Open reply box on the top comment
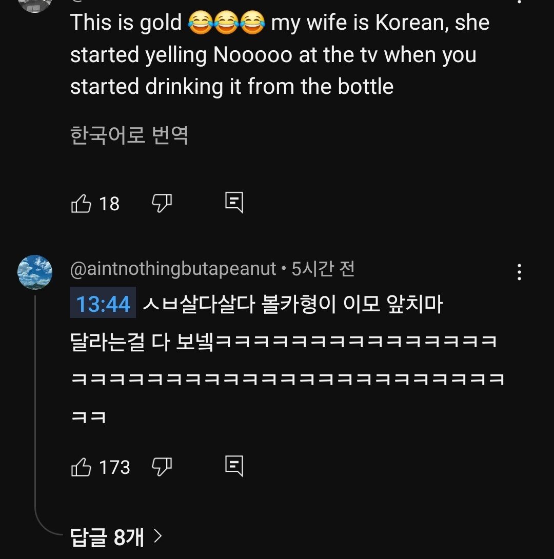The image size is (554, 559). point(235,203)
